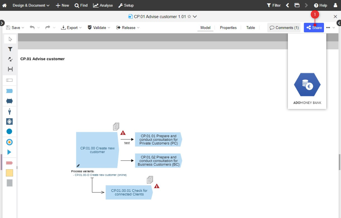This screenshot has height=218, width=341.
Task: Go to the home icon
Action: tap(4, 6)
